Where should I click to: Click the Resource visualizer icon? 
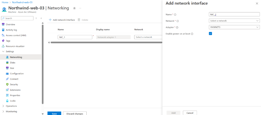(3, 46)
